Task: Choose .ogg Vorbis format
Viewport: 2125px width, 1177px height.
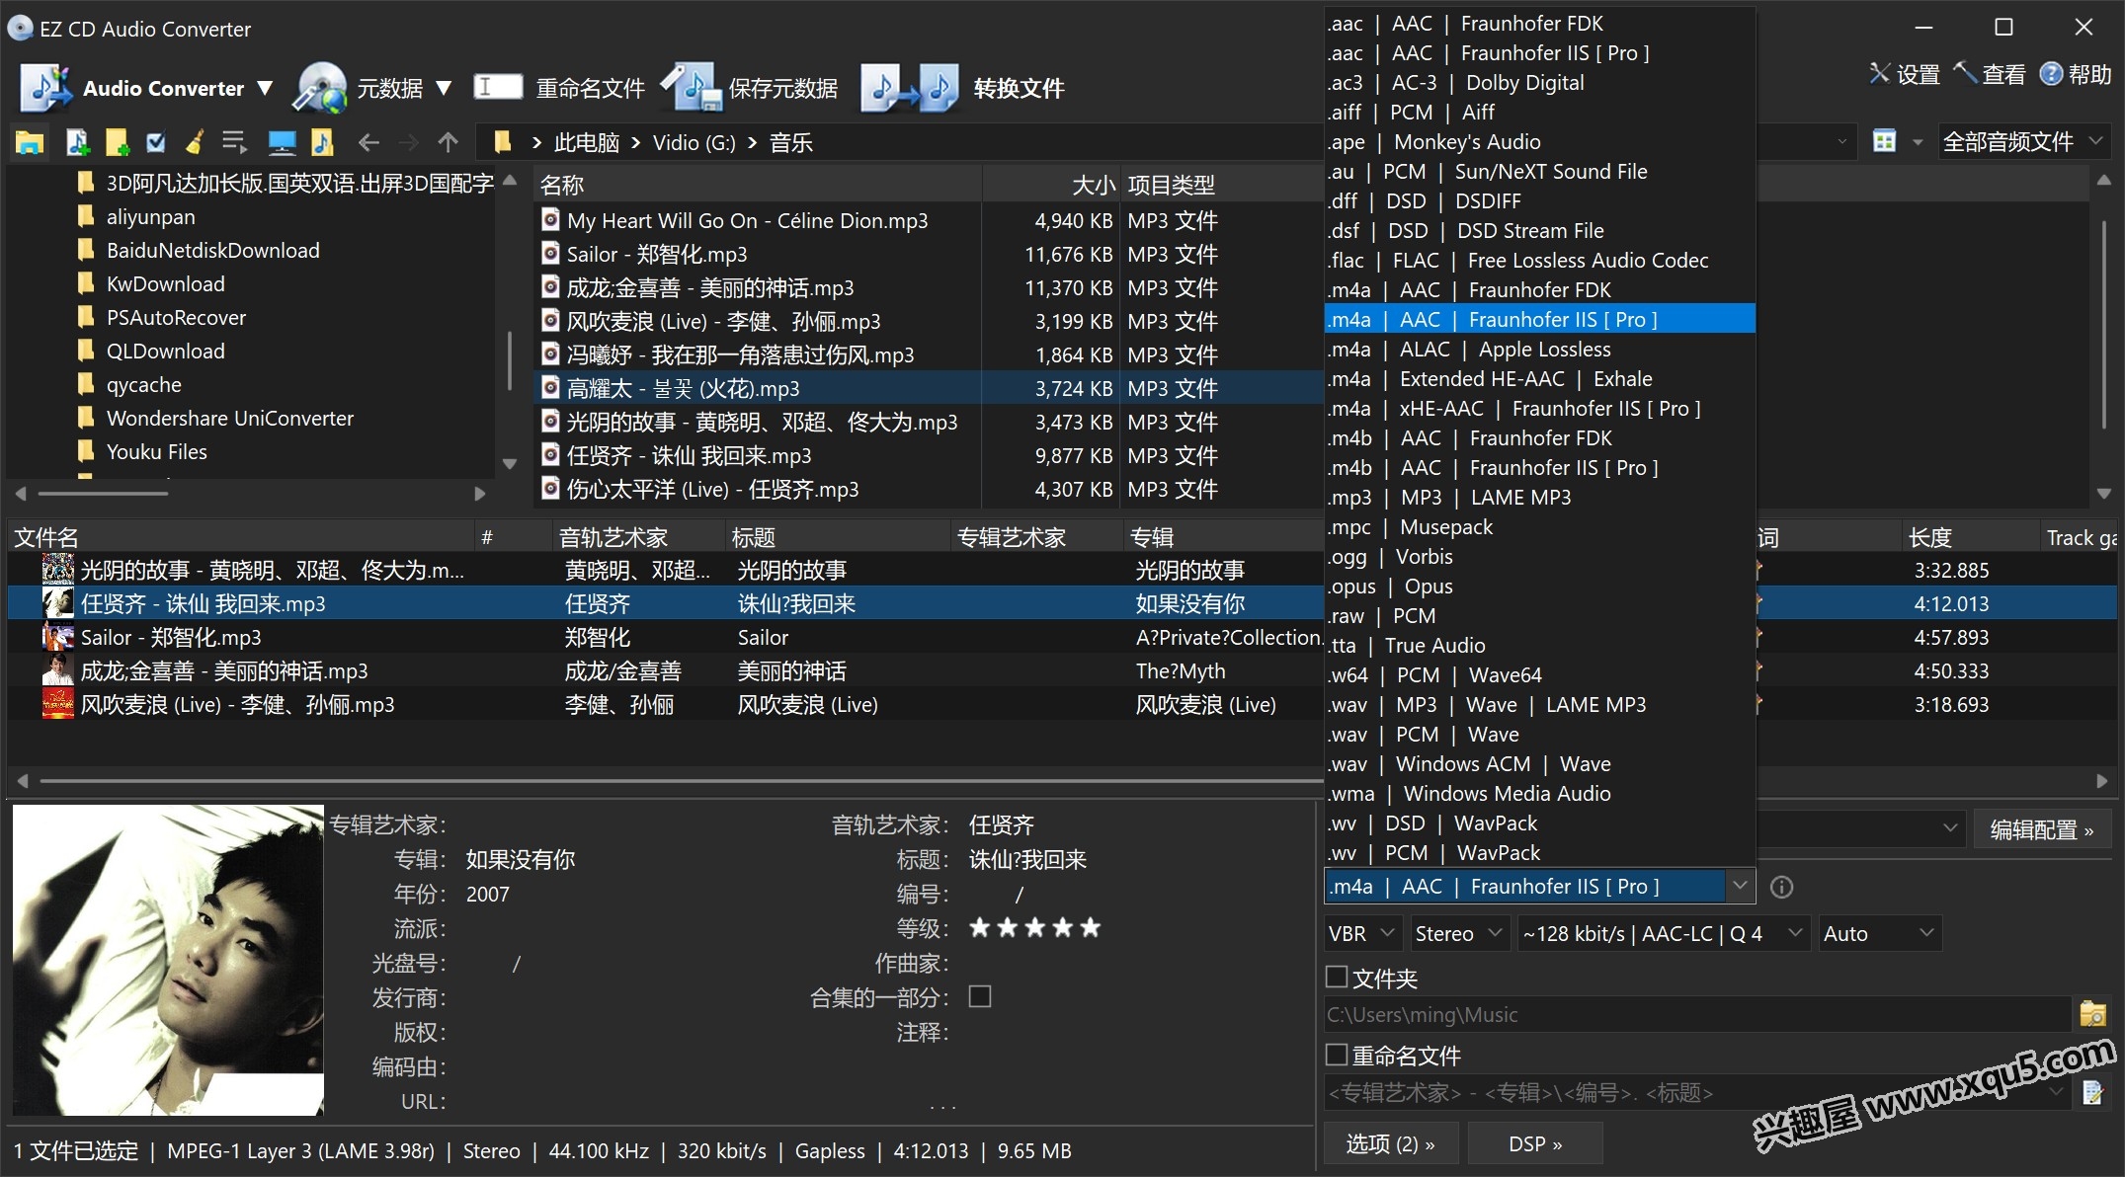Action: point(1539,557)
